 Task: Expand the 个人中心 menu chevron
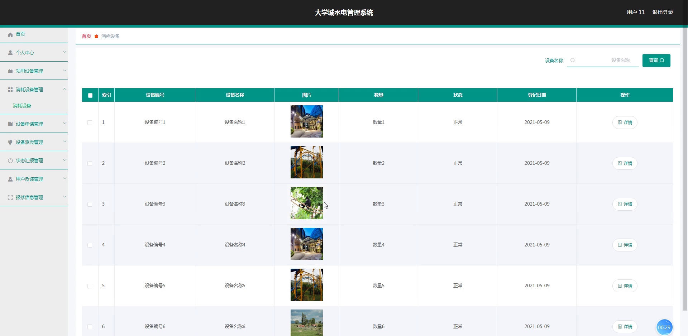pyautogui.click(x=64, y=52)
